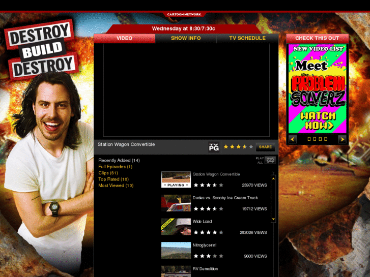The image size is (370, 277).
Task: Click the Wide Load star rating
Action: click(x=208, y=232)
